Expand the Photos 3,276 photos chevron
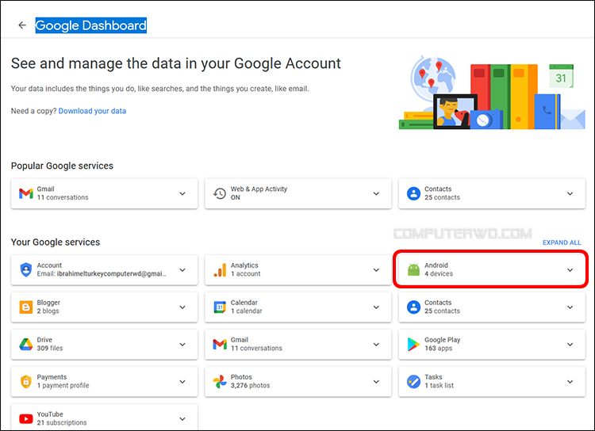Screen dimensions: 595x431 coord(376,381)
